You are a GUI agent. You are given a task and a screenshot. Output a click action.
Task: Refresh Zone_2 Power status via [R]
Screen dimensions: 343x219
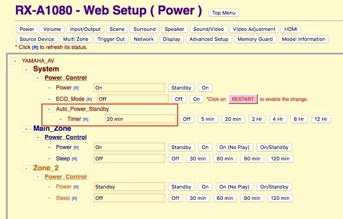pos(76,187)
